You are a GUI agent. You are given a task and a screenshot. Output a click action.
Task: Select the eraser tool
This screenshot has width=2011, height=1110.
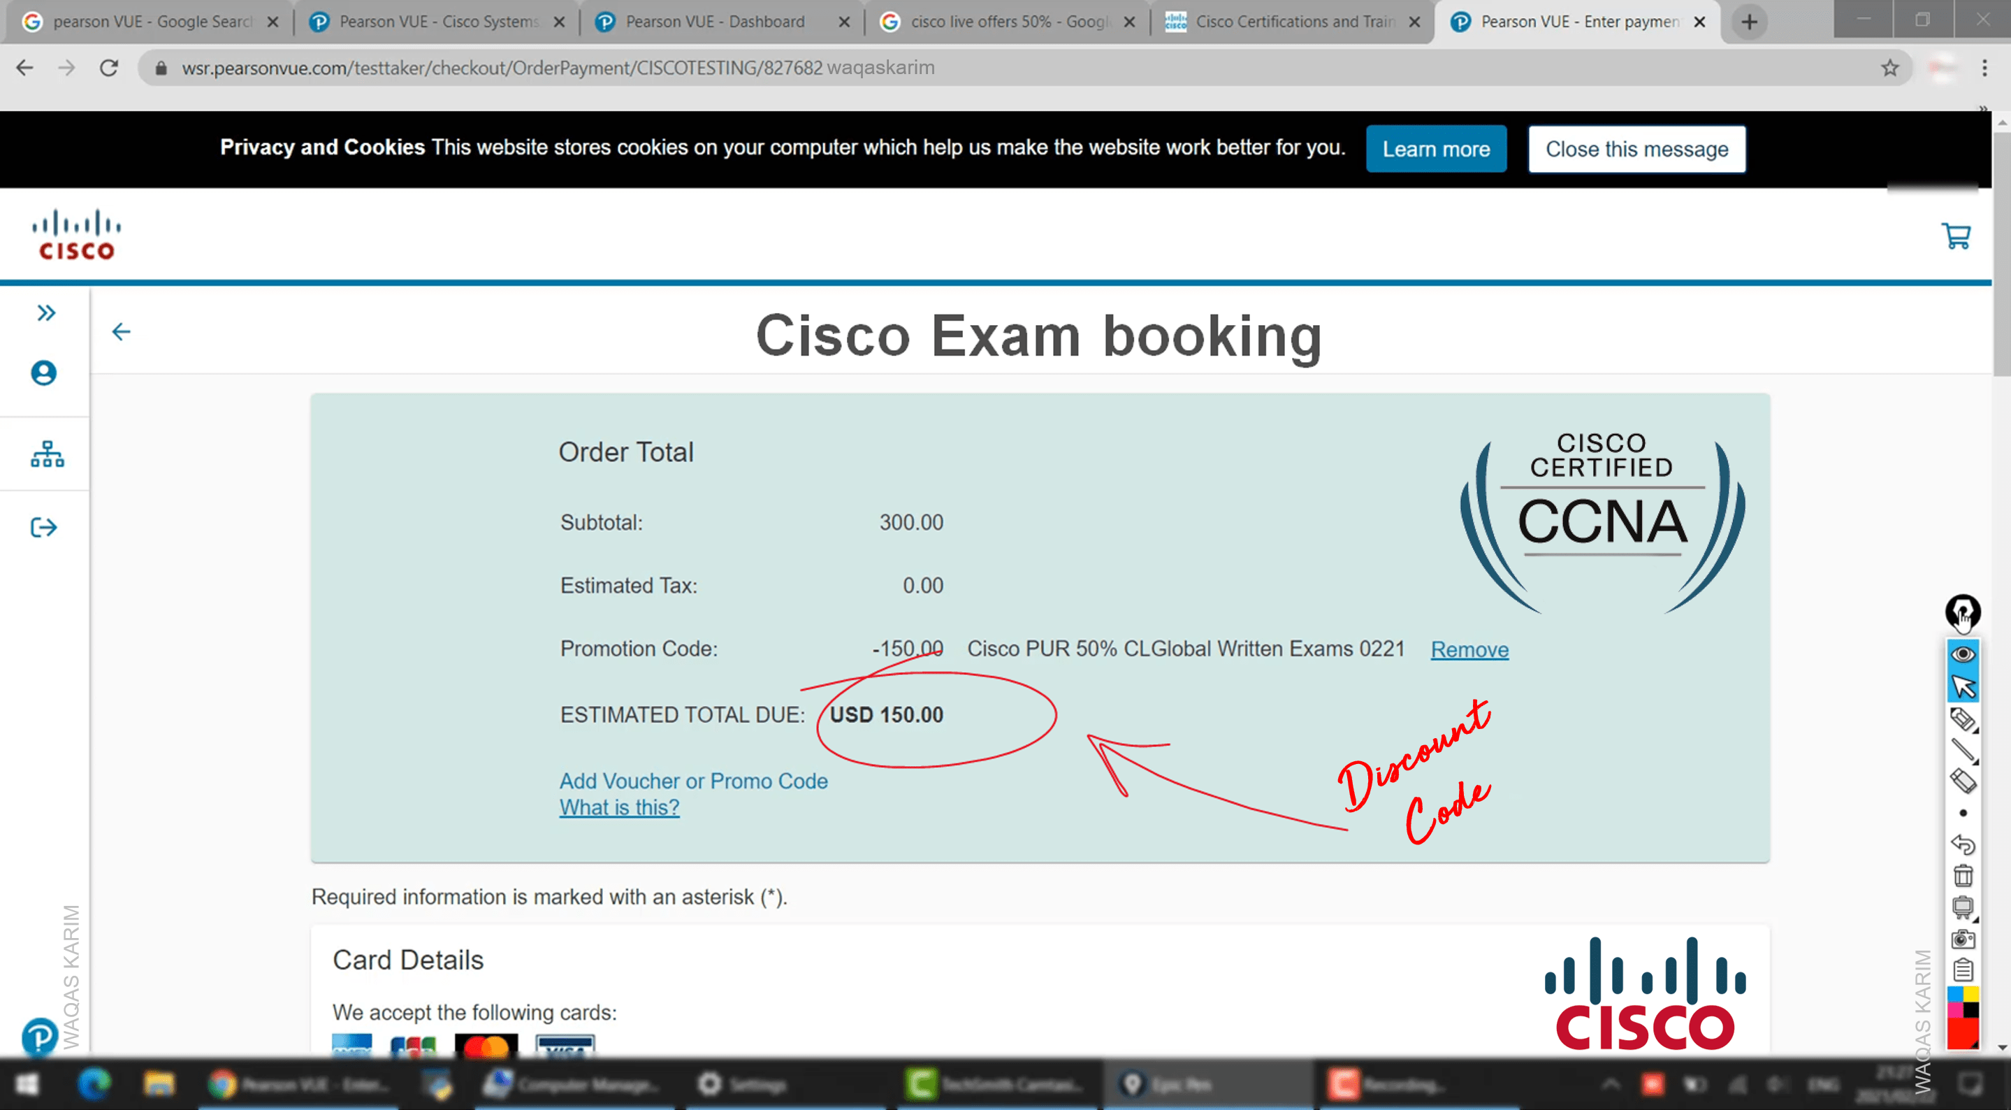(1963, 781)
